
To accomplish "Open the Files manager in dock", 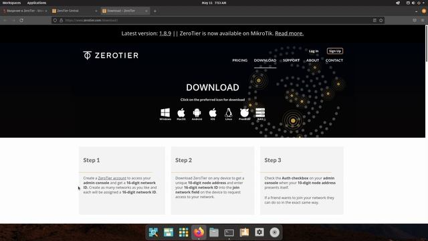I will [214, 232].
